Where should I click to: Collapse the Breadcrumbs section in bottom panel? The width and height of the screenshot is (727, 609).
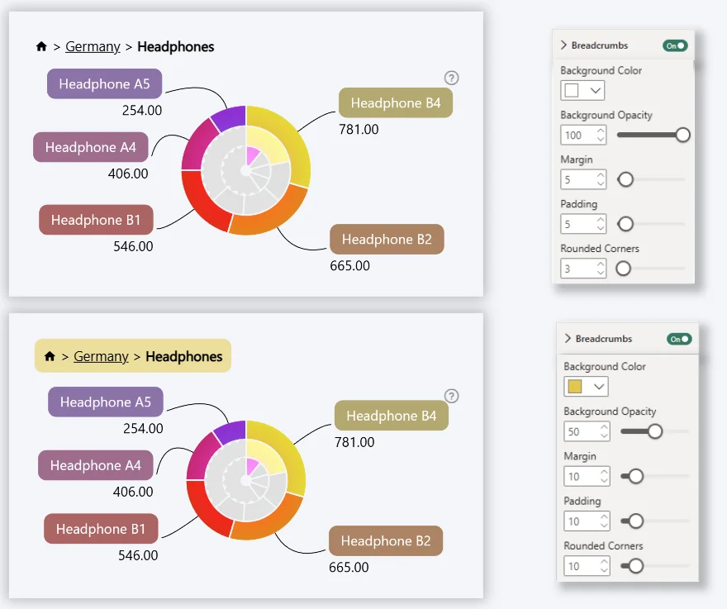[x=568, y=339]
